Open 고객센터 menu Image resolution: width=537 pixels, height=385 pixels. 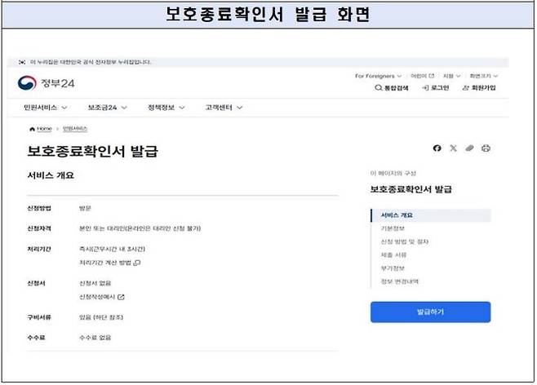224,108
